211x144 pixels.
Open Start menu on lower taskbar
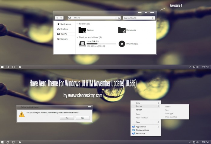[2, 142]
